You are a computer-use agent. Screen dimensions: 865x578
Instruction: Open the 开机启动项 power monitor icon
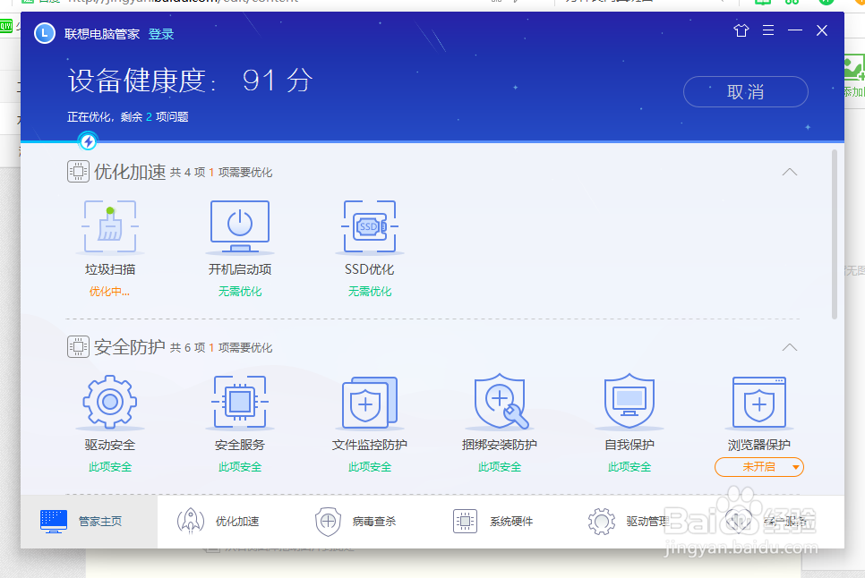240,226
